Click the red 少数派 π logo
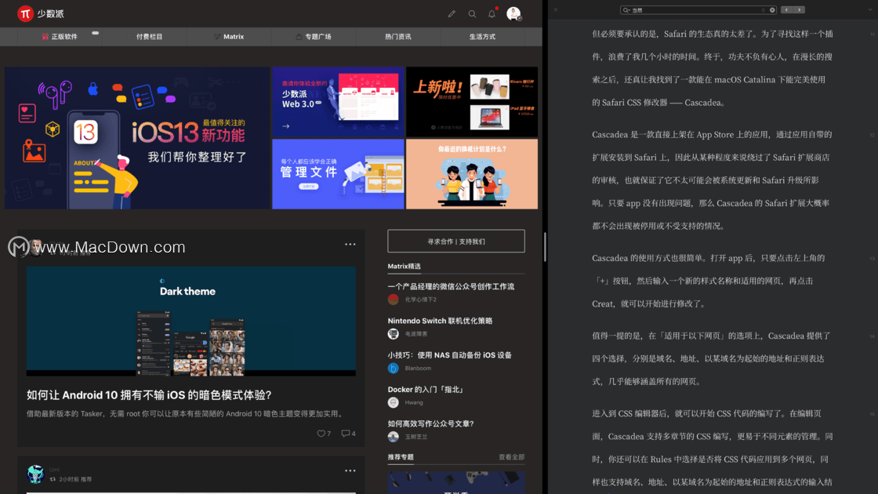The height and width of the screenshot is (494, 878). [24, 13]
